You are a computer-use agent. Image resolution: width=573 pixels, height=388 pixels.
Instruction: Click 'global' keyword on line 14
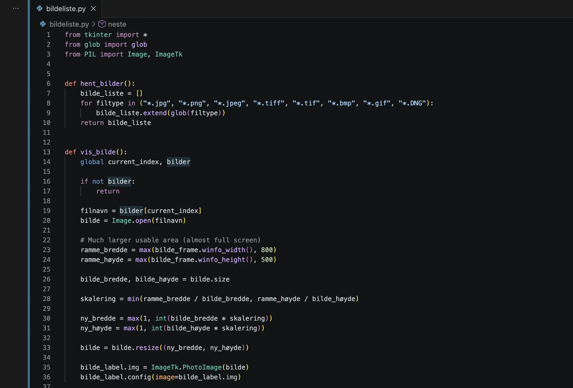point(92,162)
